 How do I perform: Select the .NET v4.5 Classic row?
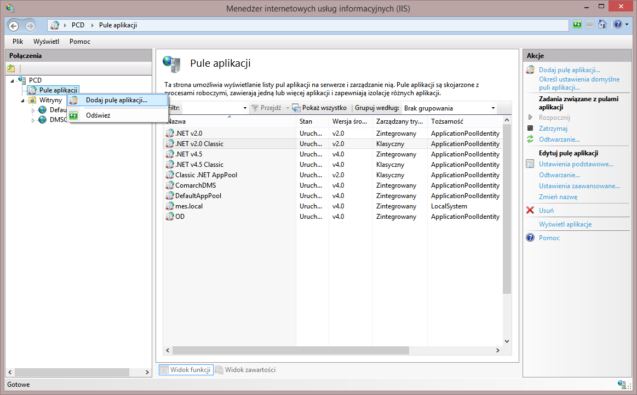332,165
